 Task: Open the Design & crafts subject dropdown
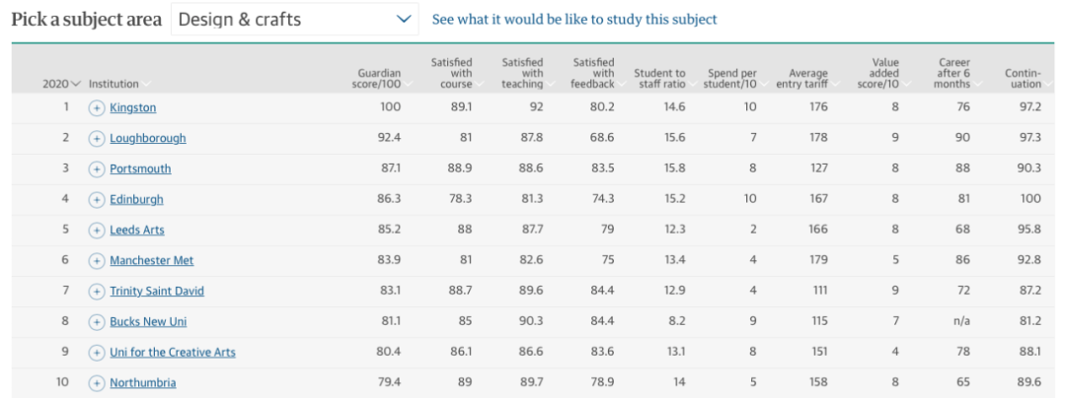coord(294,20)
